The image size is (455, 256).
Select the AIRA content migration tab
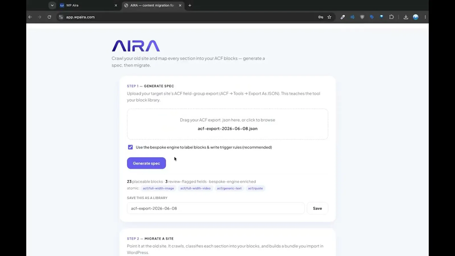click(x=152, y=5)
